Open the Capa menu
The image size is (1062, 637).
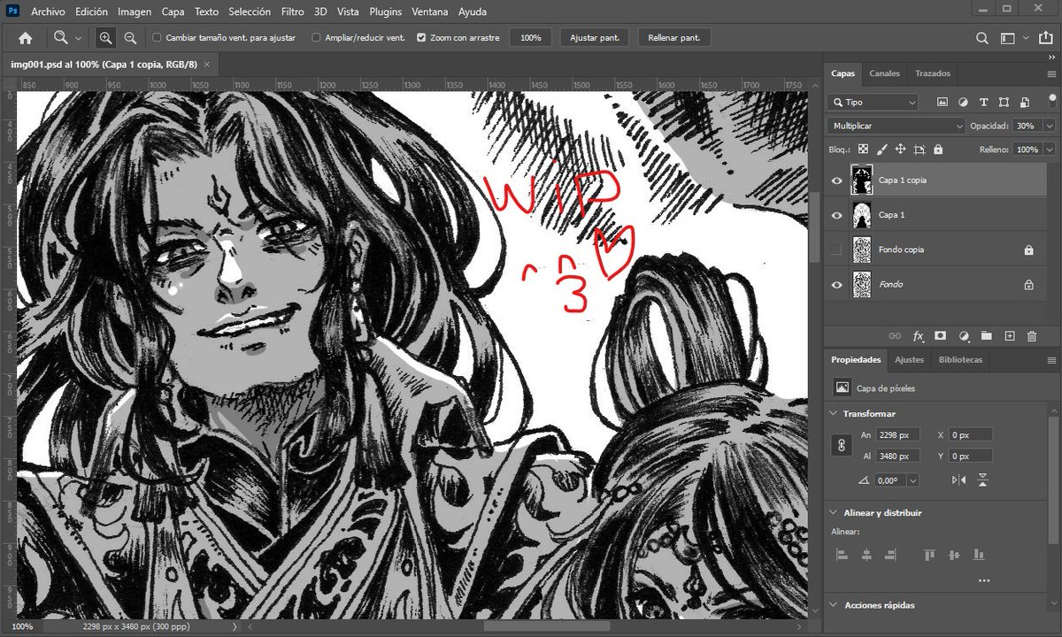[x=173, y=12]
